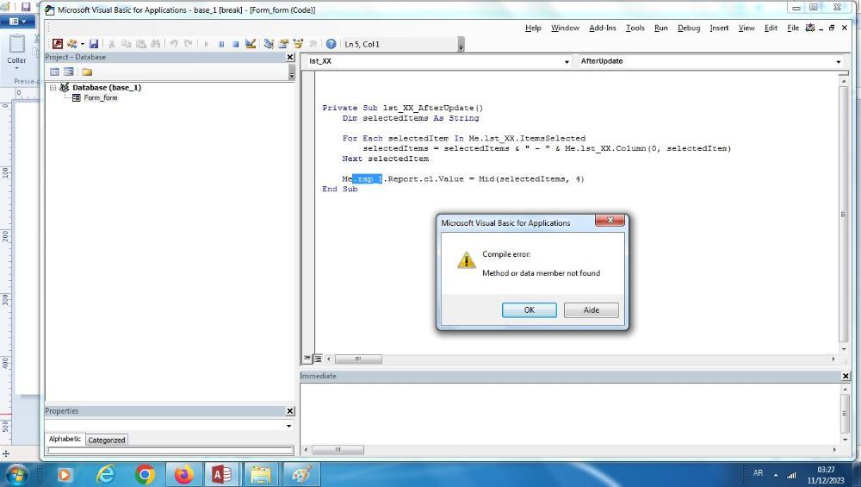Switch to Alphabetic properties tab
Viewport: 861px width, 487px height.
click(65, 440)
